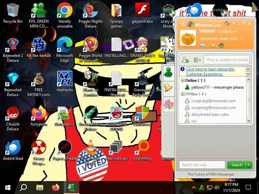Open the contact list layout dropdown
This screenshot has width=259, height=194.
197,60
